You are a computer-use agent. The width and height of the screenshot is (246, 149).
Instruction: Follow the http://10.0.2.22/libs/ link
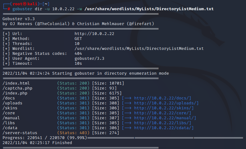click(x=162, y=123)
